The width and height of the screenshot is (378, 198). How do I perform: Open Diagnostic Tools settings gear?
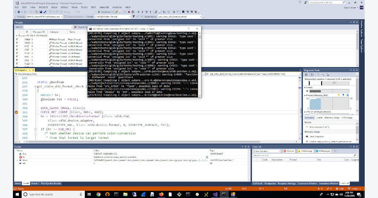tap(306, 75)
